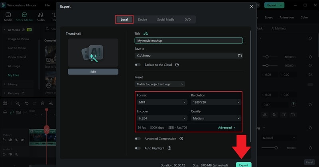319x167 pixels.
Task: Switch to the Animation tab
Action: [x=286, y=17]
